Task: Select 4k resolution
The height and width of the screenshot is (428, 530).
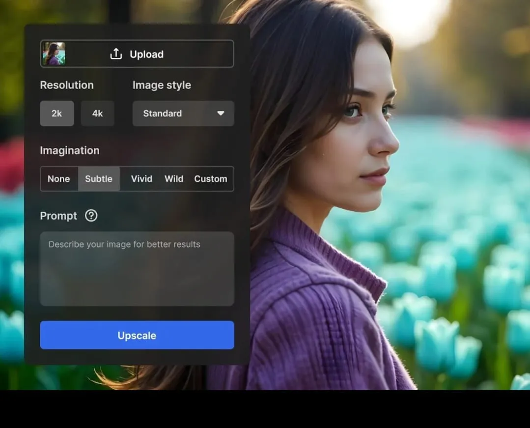Action: coord(97,114)
